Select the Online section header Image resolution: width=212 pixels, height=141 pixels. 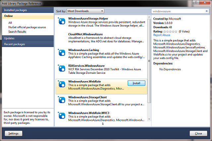[28, 16]
